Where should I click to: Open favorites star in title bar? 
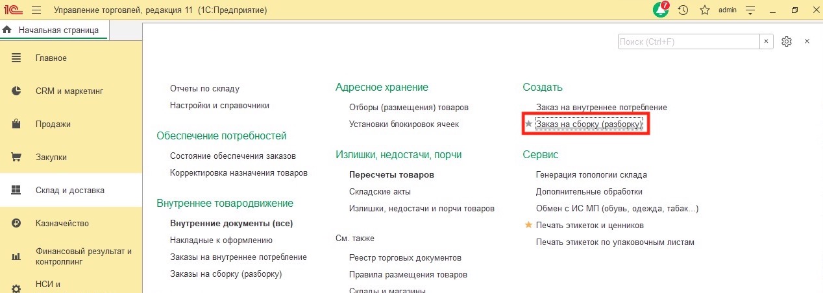click(x=705, y=10)
